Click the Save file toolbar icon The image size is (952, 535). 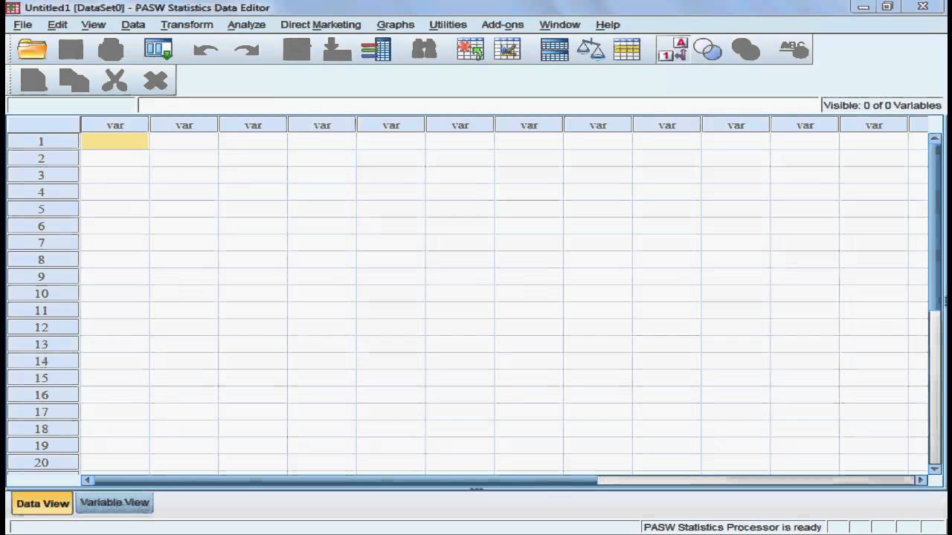coord(71,50)
